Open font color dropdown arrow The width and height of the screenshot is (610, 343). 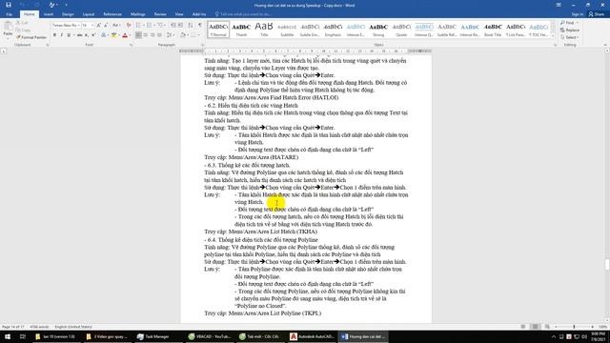pyautogui.click(x=130, y=35)
